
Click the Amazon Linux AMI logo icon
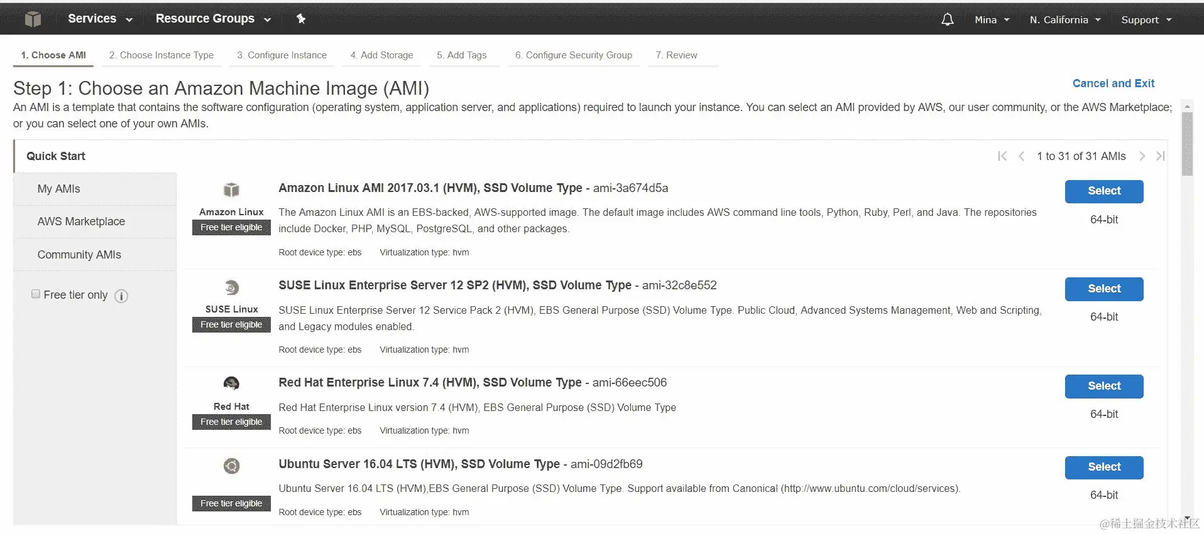tap(231, 190)
